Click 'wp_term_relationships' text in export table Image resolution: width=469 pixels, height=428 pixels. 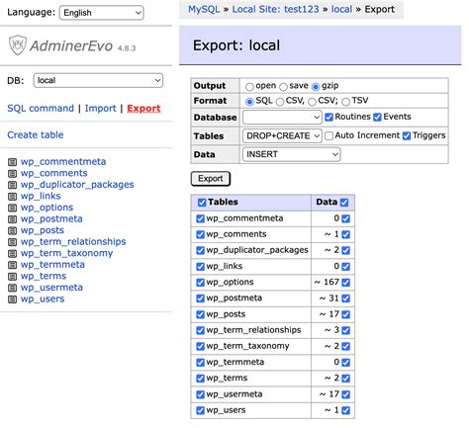click(253, 330)
